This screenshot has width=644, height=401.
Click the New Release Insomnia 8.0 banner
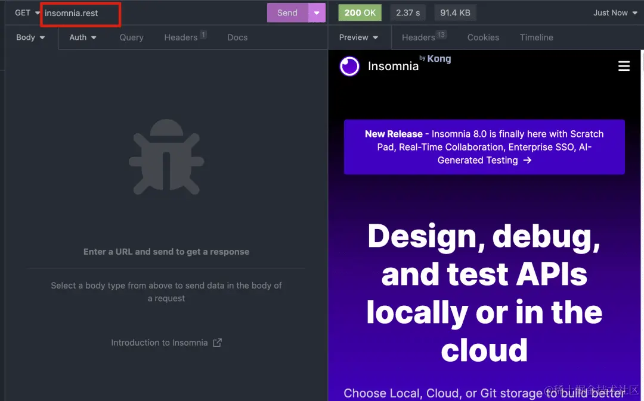[x=484, y=147]
